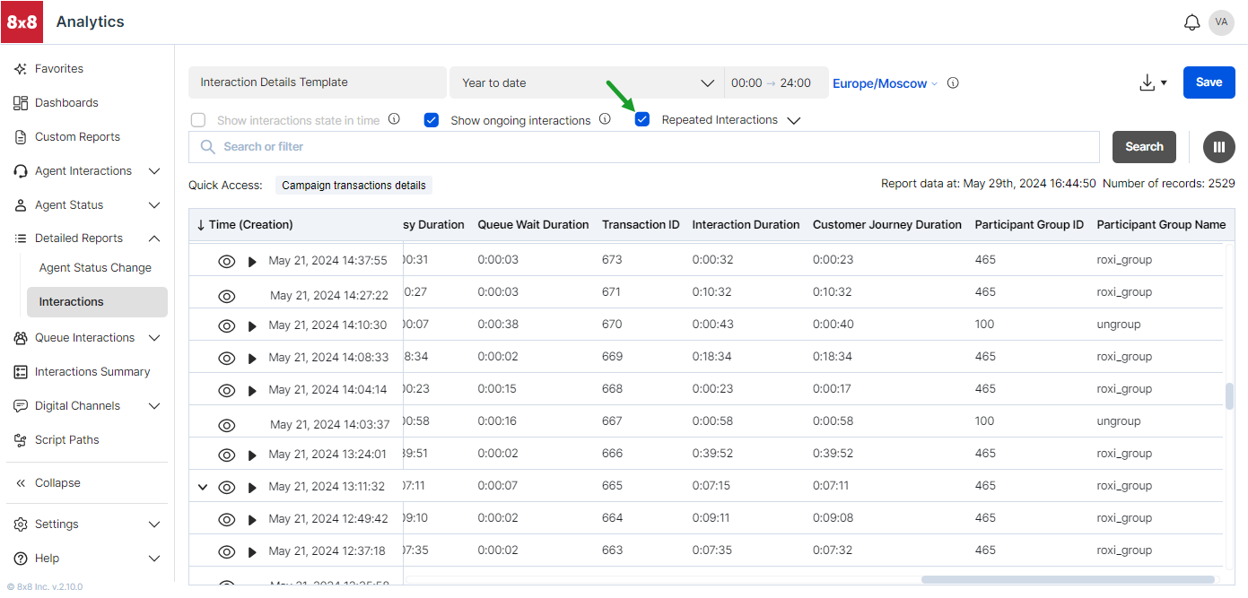The height and width of the screenshot is (598, 1248).
Task: Click the download report icon
Action: tap(1147, 82)
